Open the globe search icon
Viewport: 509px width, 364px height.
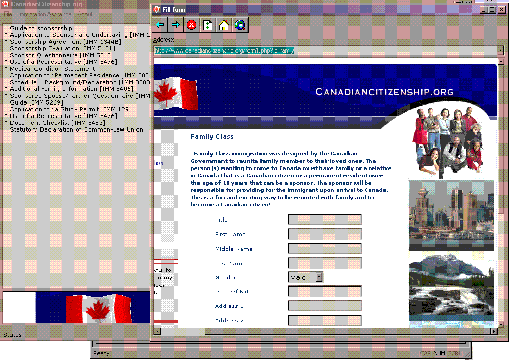click(240, 24)
